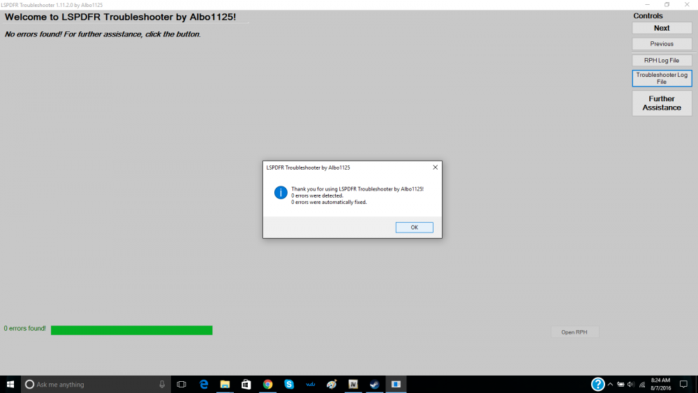The image size is (698, 393).
Task: Minimize the LSPDFR Troubleshooter window
Action: point(647,4)
